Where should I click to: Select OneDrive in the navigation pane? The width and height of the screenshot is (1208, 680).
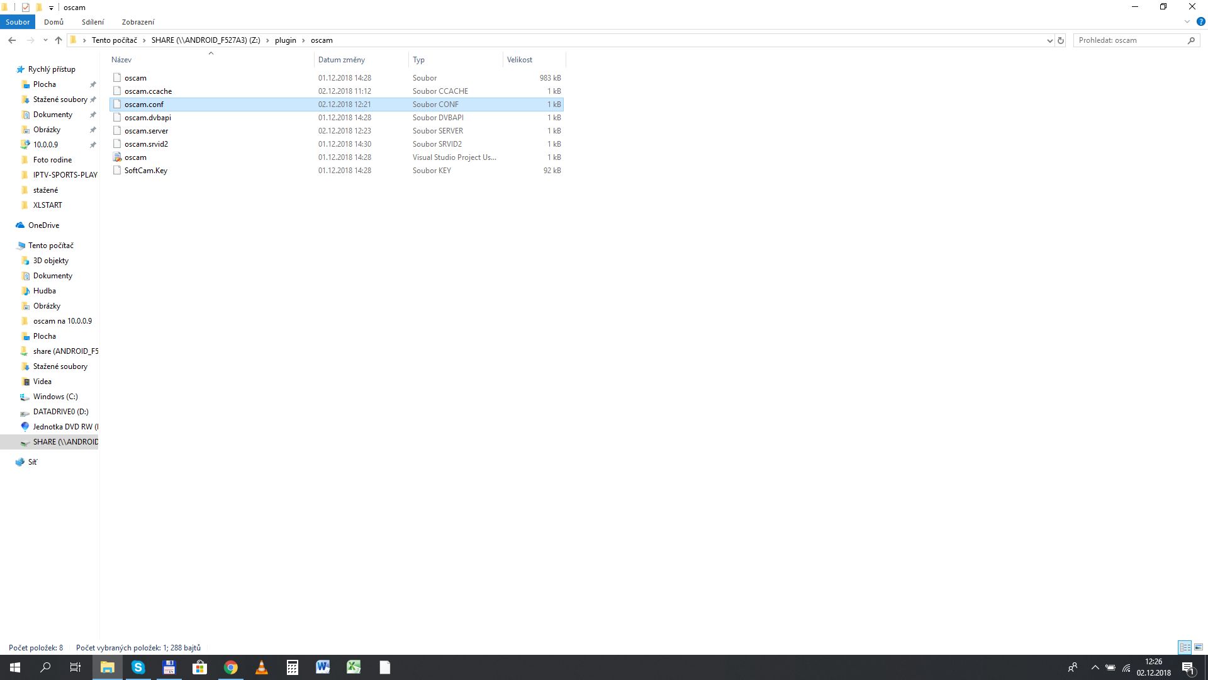(x=43, y=225)
